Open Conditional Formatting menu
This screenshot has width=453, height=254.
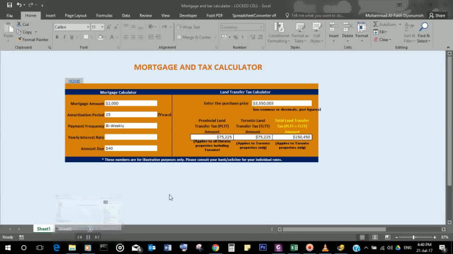point(278,33)
